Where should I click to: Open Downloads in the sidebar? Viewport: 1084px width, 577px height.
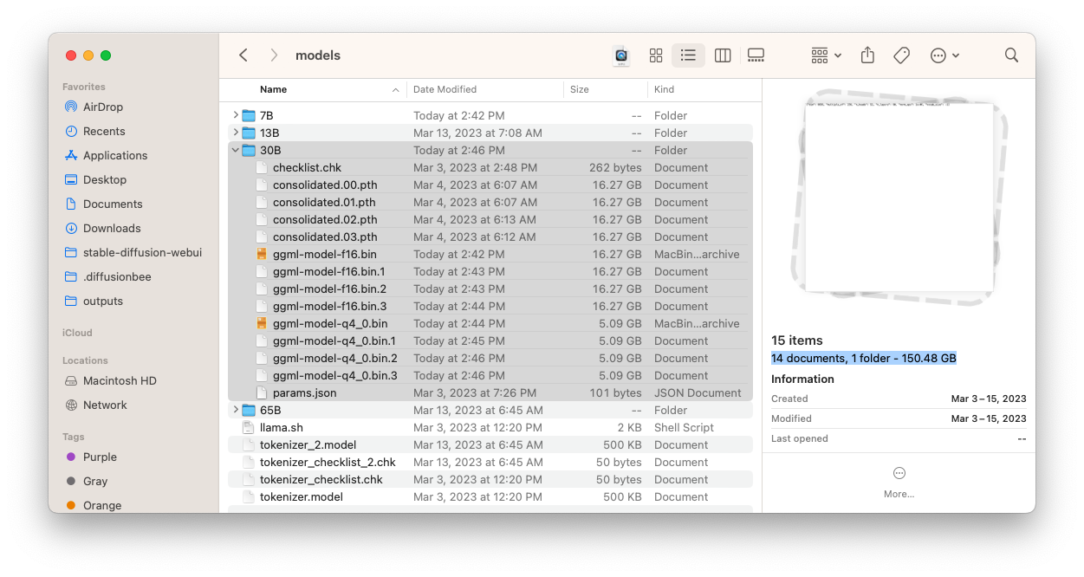point(112,228)
